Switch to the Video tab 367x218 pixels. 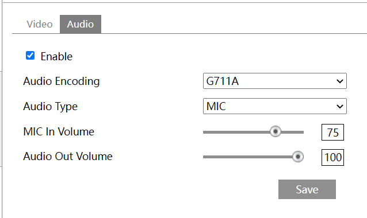pos(40,24)
